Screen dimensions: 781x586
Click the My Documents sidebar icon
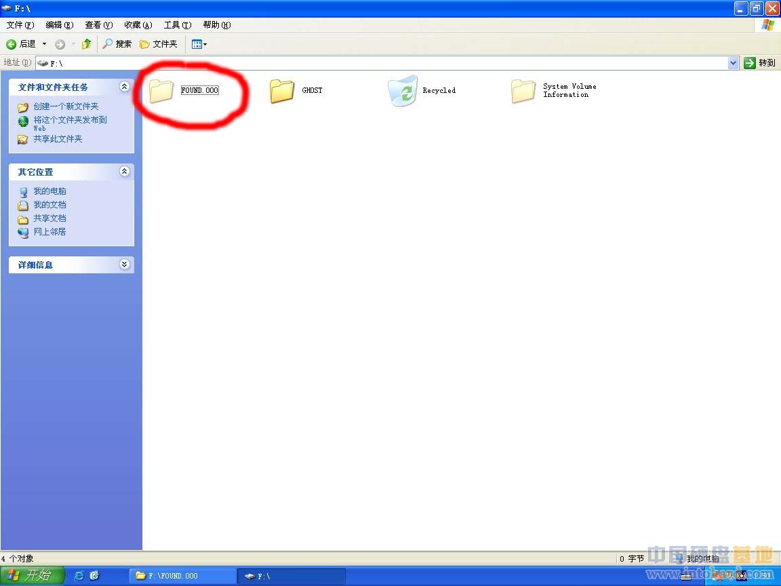click(x=23, y=206)
